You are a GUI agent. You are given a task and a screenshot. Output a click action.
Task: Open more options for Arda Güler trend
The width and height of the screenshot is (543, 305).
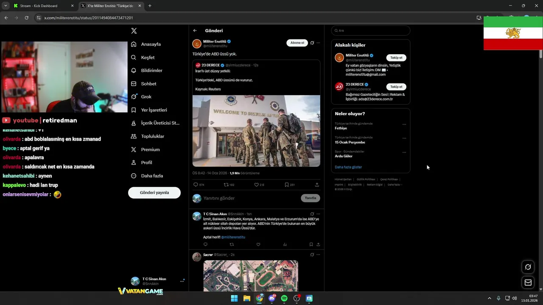(x=404, y=152)
